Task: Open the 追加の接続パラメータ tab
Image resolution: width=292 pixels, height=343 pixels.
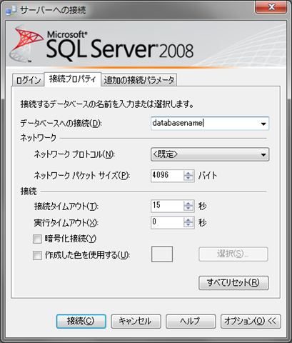Action: coord(139,80)
